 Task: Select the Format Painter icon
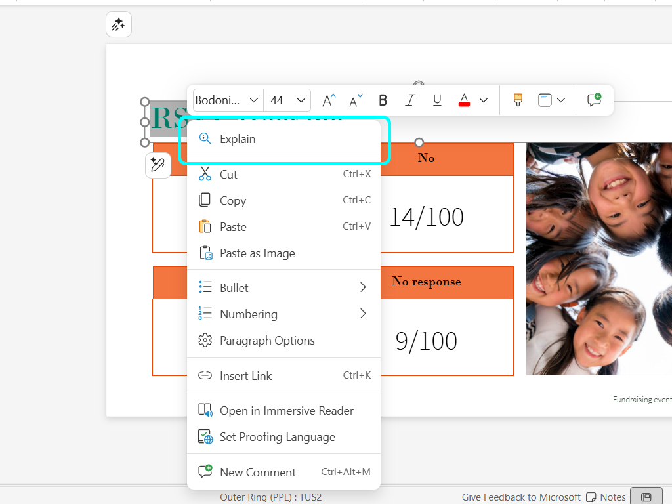[x=518, y=100]
